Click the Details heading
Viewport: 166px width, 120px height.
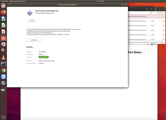30,47
